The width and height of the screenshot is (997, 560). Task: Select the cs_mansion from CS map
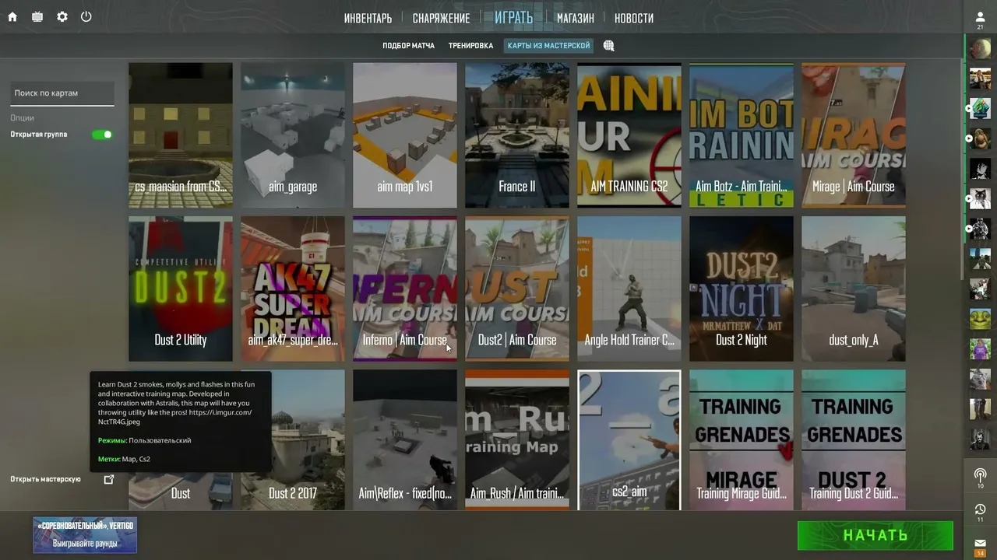181,135
